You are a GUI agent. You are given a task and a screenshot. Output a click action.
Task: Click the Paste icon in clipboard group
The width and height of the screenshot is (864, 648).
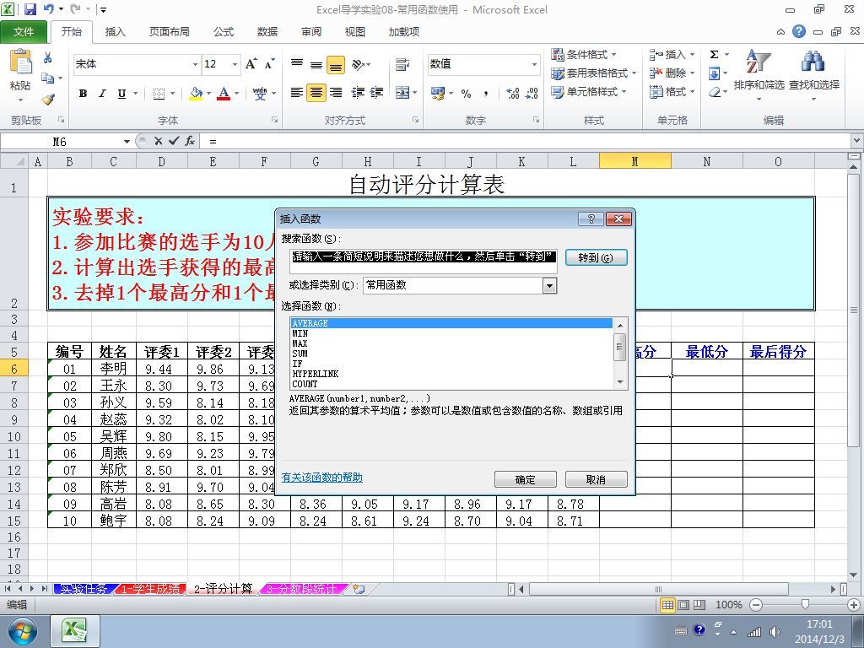tap(21, 62)
